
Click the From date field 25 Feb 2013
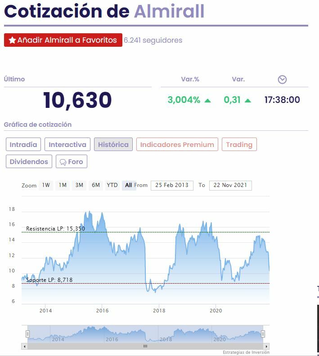(172, 186)
